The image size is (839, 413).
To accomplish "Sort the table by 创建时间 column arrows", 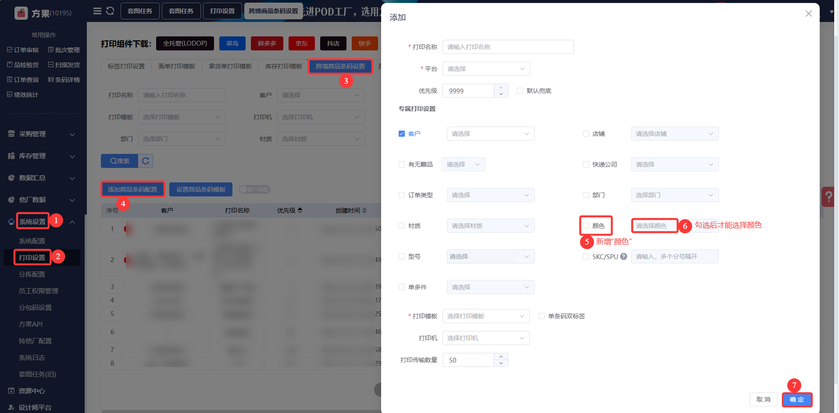I will (x=364, y=210).
